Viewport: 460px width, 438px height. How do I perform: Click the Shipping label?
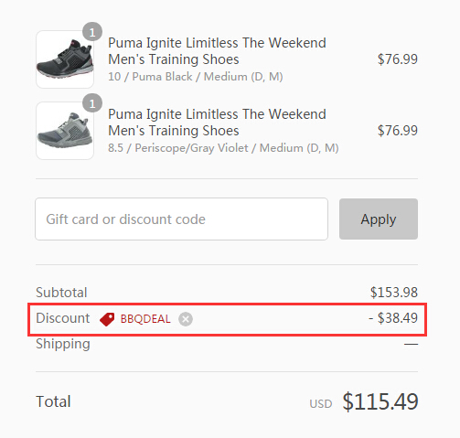tap(63, 344)
